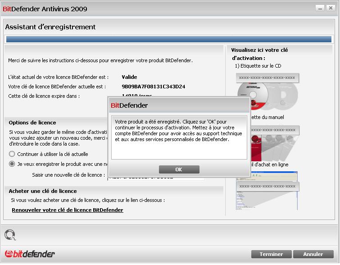340x265 pixels.
Task: Click the manual label illustration image
Action: [x=275, y=143]
